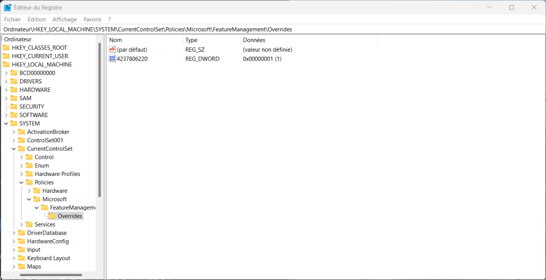Open the Edition menu
Screen dimensions: 546x280
[37, 20]
